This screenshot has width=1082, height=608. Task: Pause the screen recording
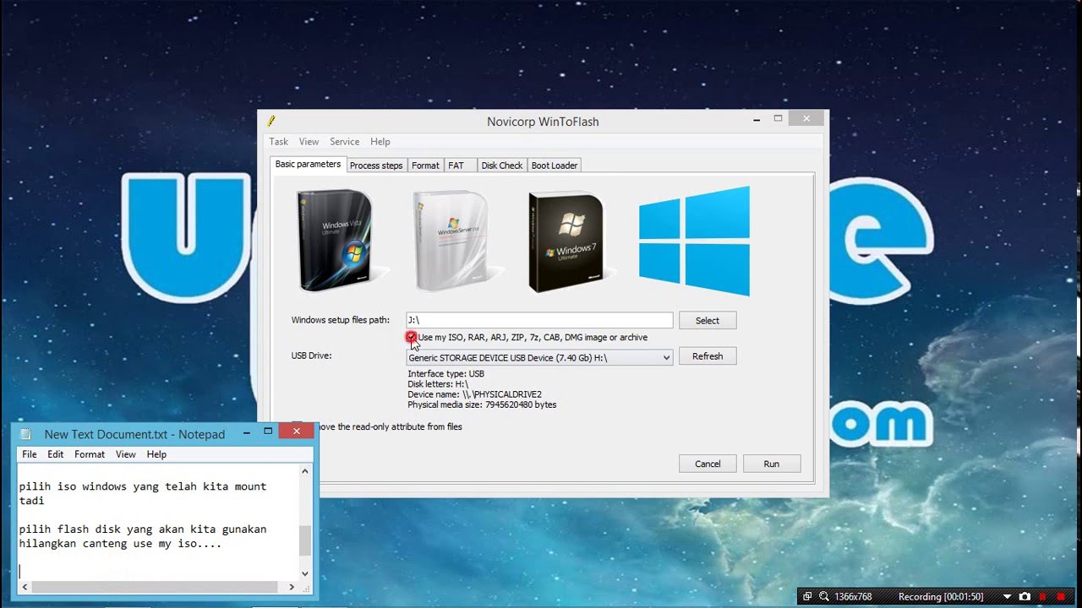click(x=1043, y=596)
